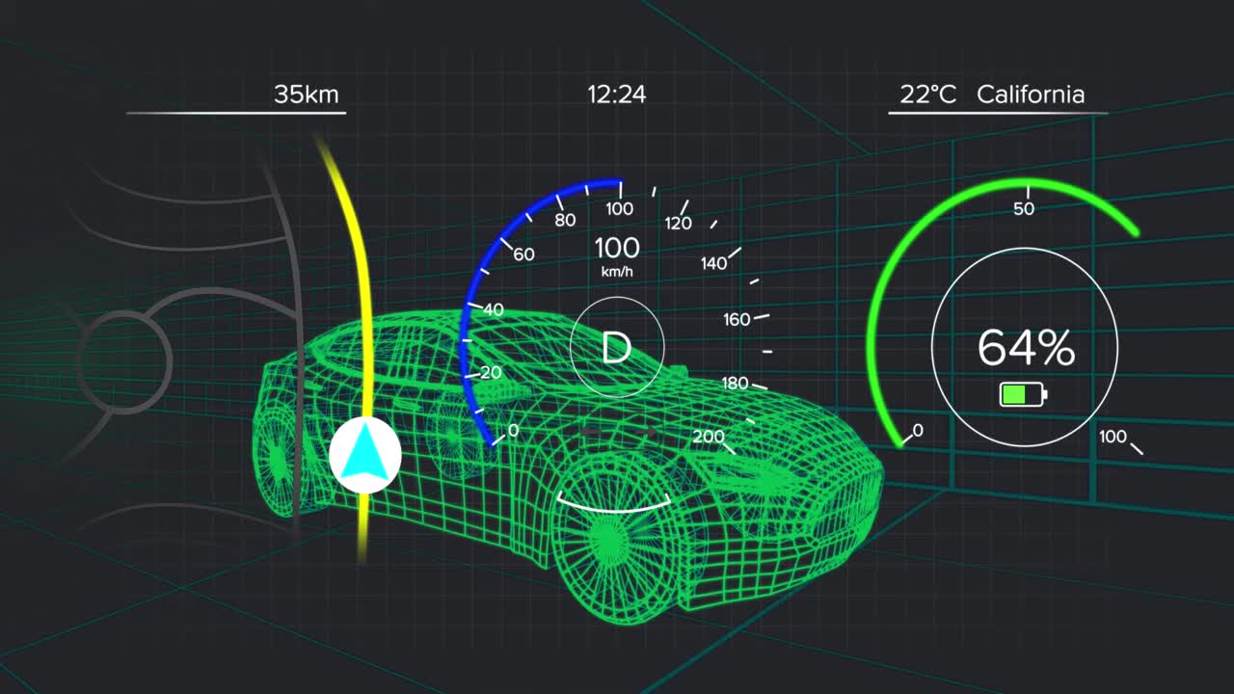The width and height of the screenshot is (1234, 694).
Task: Click the 12:24 clock display
Action: tap(617, 94)
